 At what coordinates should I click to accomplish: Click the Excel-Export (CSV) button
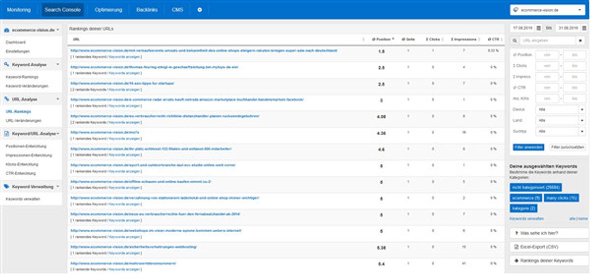click(x=549, y=247)
